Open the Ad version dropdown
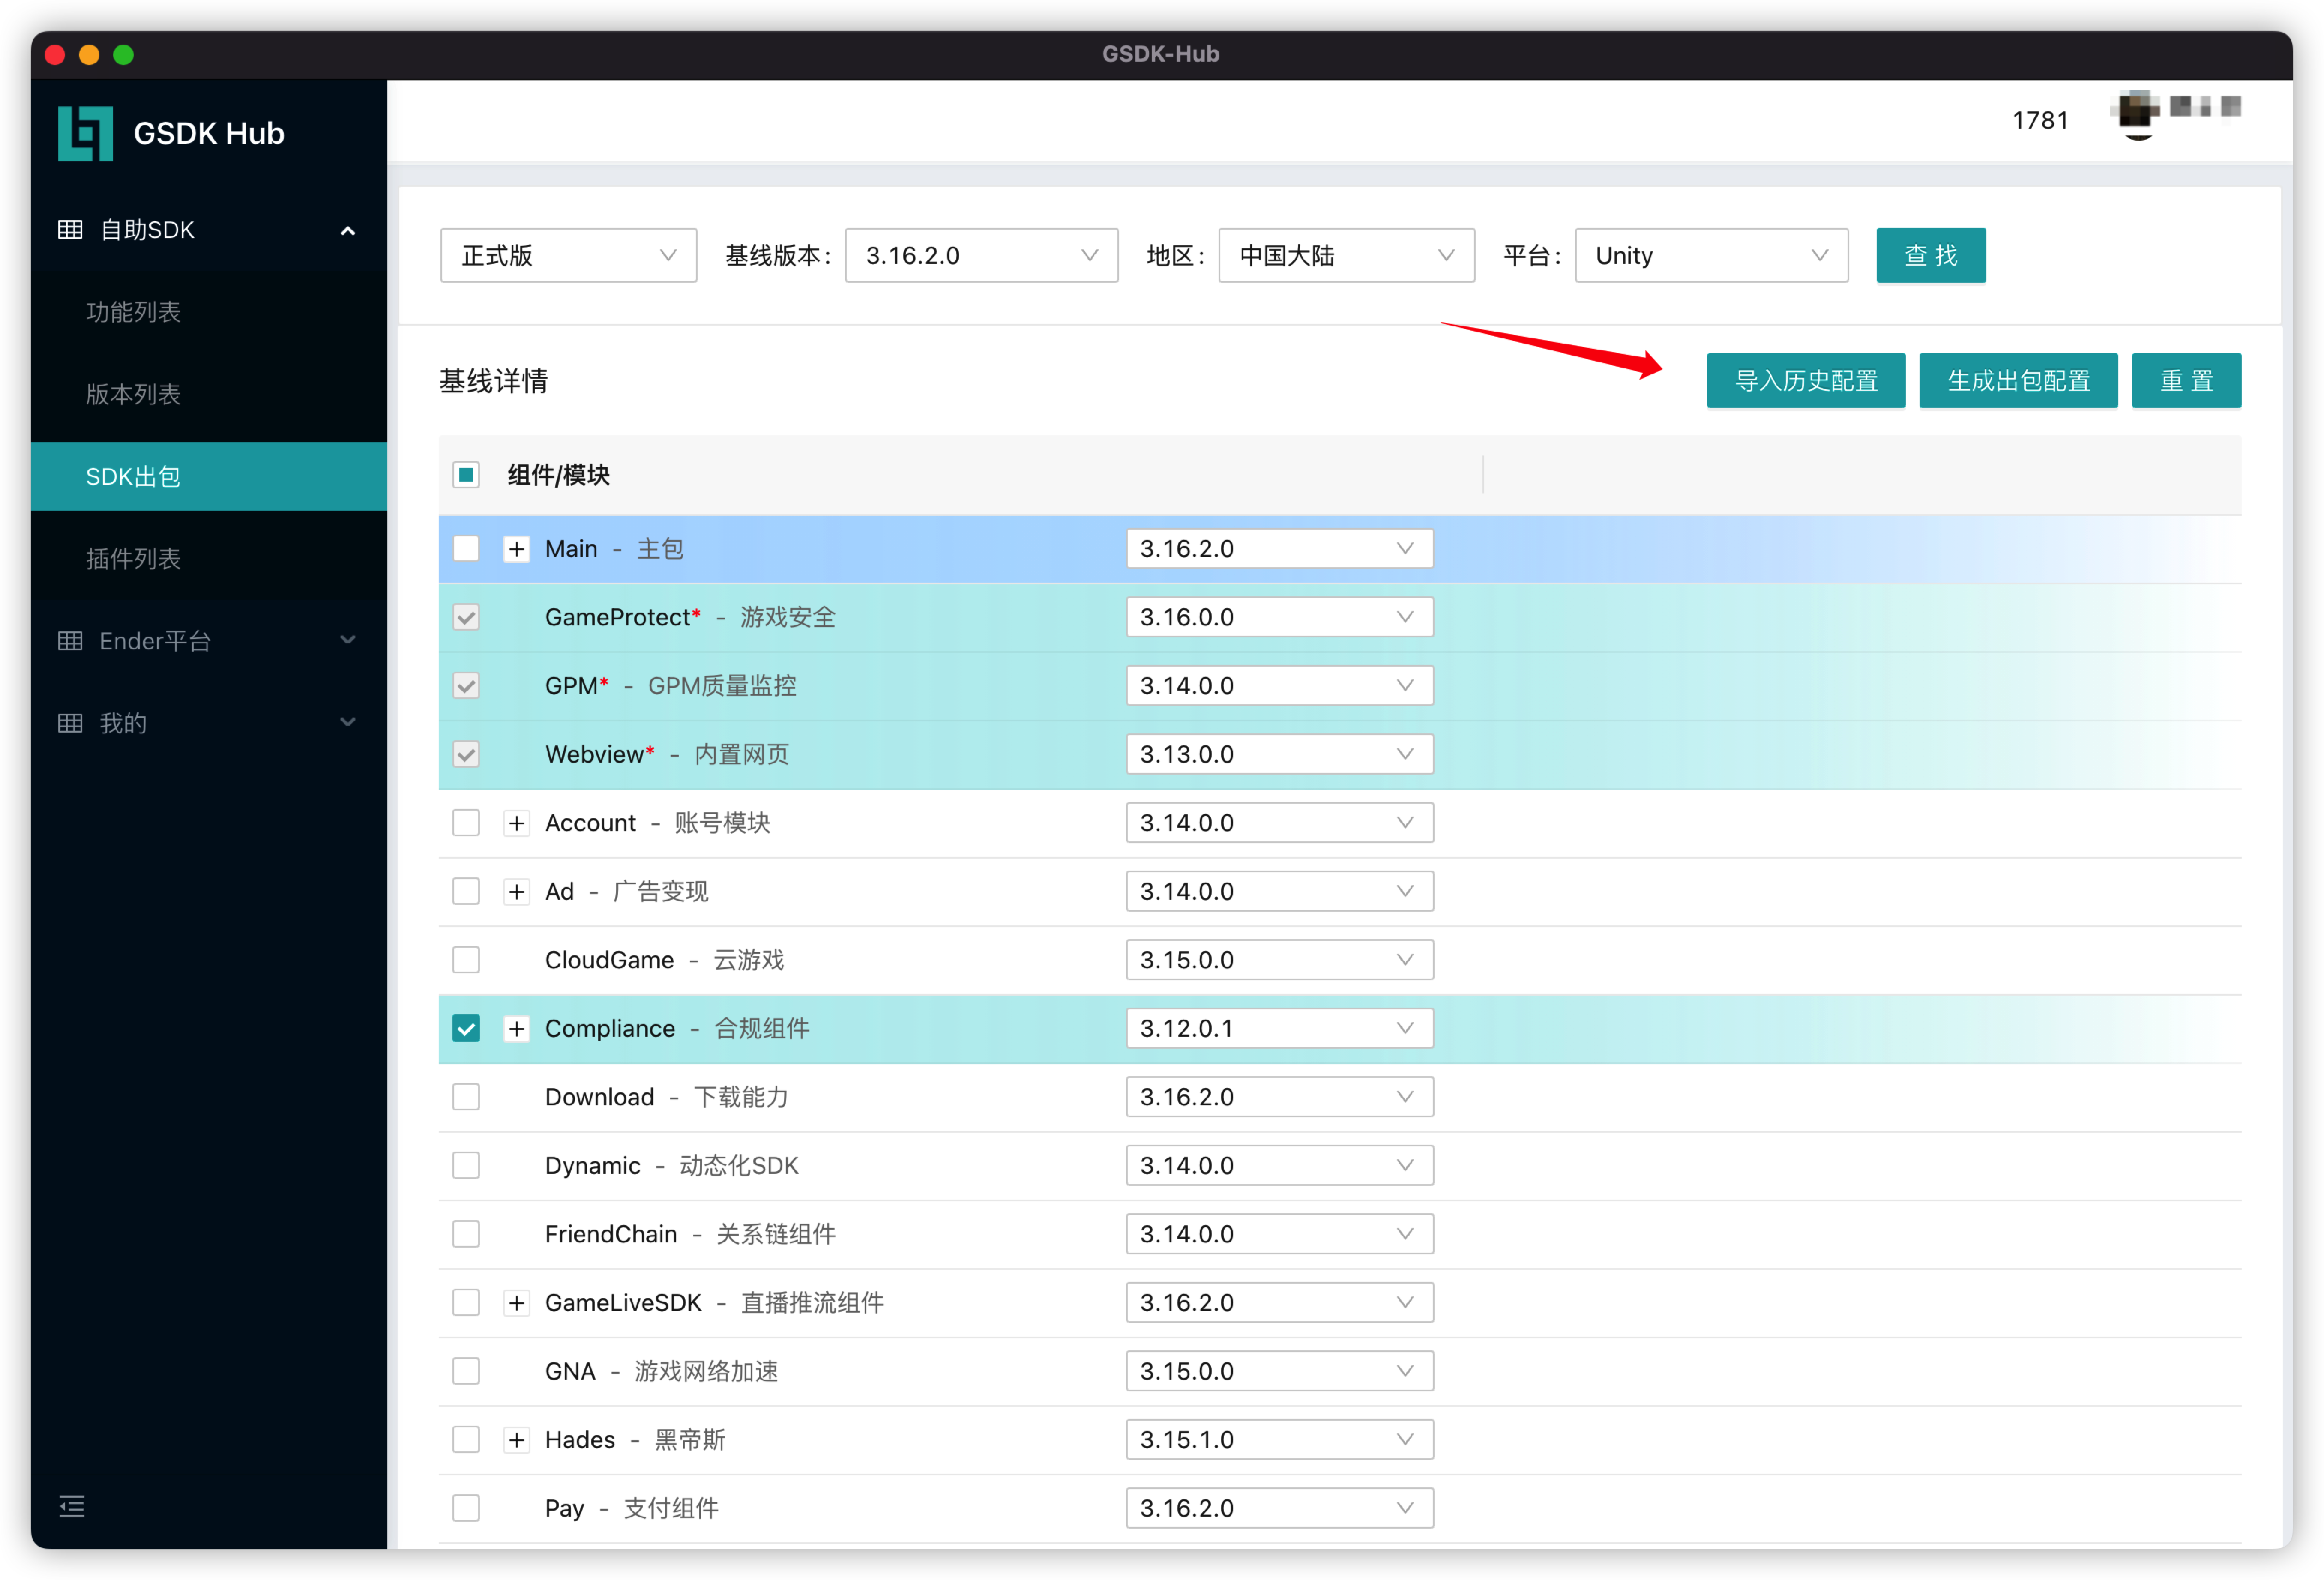 (1279, 891)
